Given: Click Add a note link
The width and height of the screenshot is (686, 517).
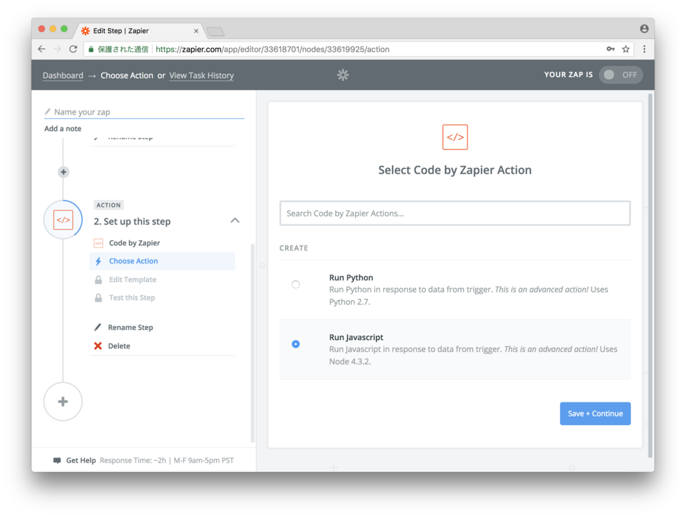Looking at the screenshot, I should (62, 129).
